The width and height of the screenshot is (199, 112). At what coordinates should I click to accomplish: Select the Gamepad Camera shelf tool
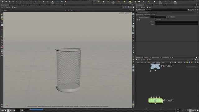click(x=175, y=2)
